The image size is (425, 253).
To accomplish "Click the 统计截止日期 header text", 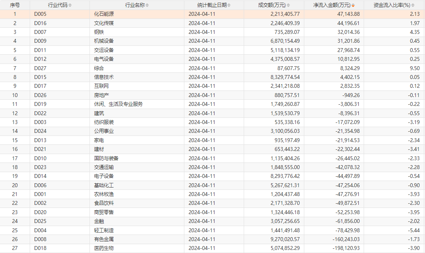I will coord(212,5).
